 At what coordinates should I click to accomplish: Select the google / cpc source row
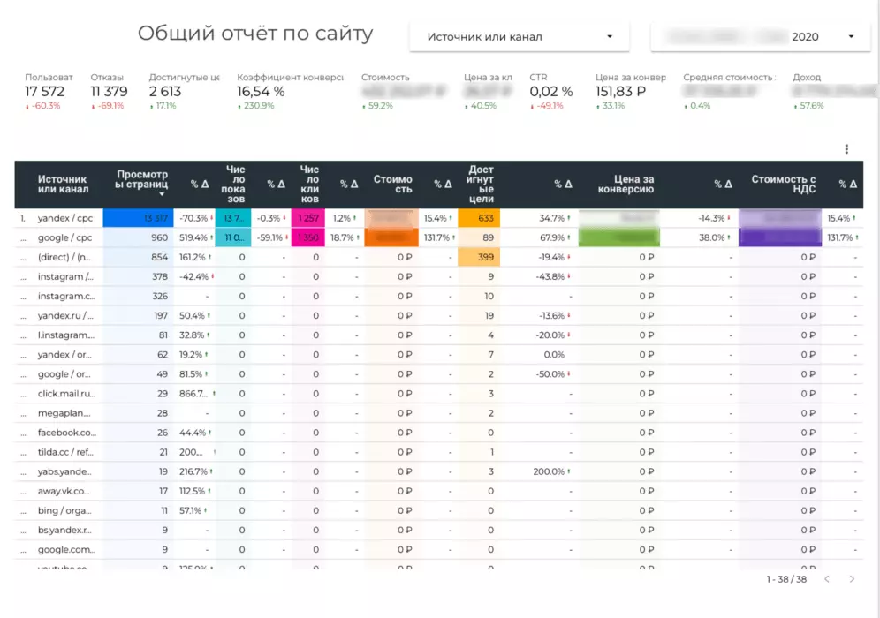point(439,237)
